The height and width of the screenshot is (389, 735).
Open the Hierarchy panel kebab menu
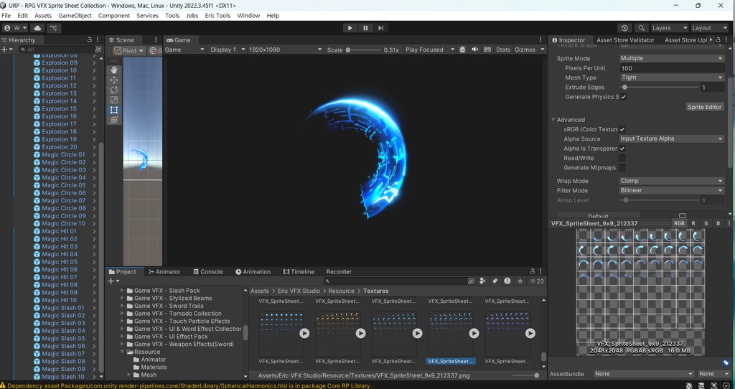(98, 40)
